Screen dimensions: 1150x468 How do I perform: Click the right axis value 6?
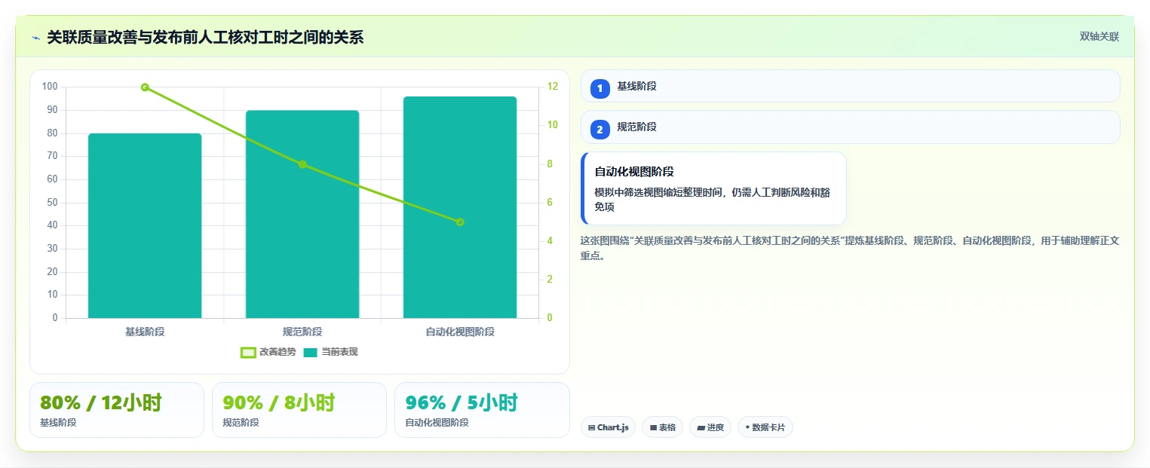coord(550,202)
